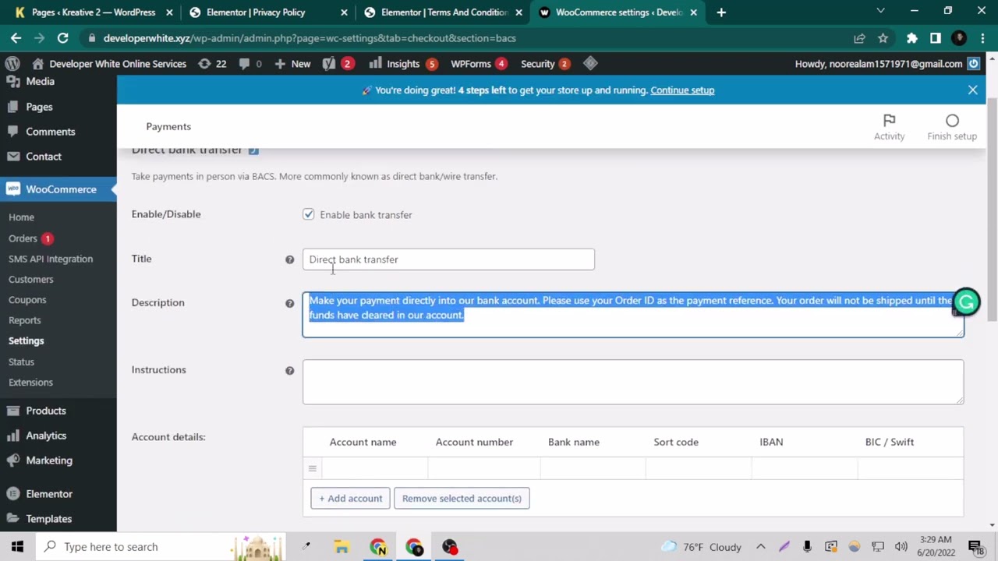This screenshot has width=998, height=561.
Task: Go back in browser history
Action: 16,38
